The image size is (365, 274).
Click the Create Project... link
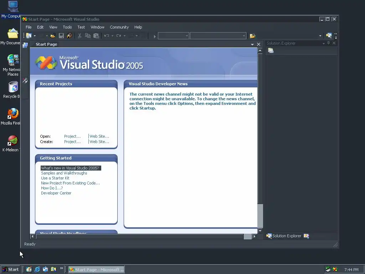72,142
